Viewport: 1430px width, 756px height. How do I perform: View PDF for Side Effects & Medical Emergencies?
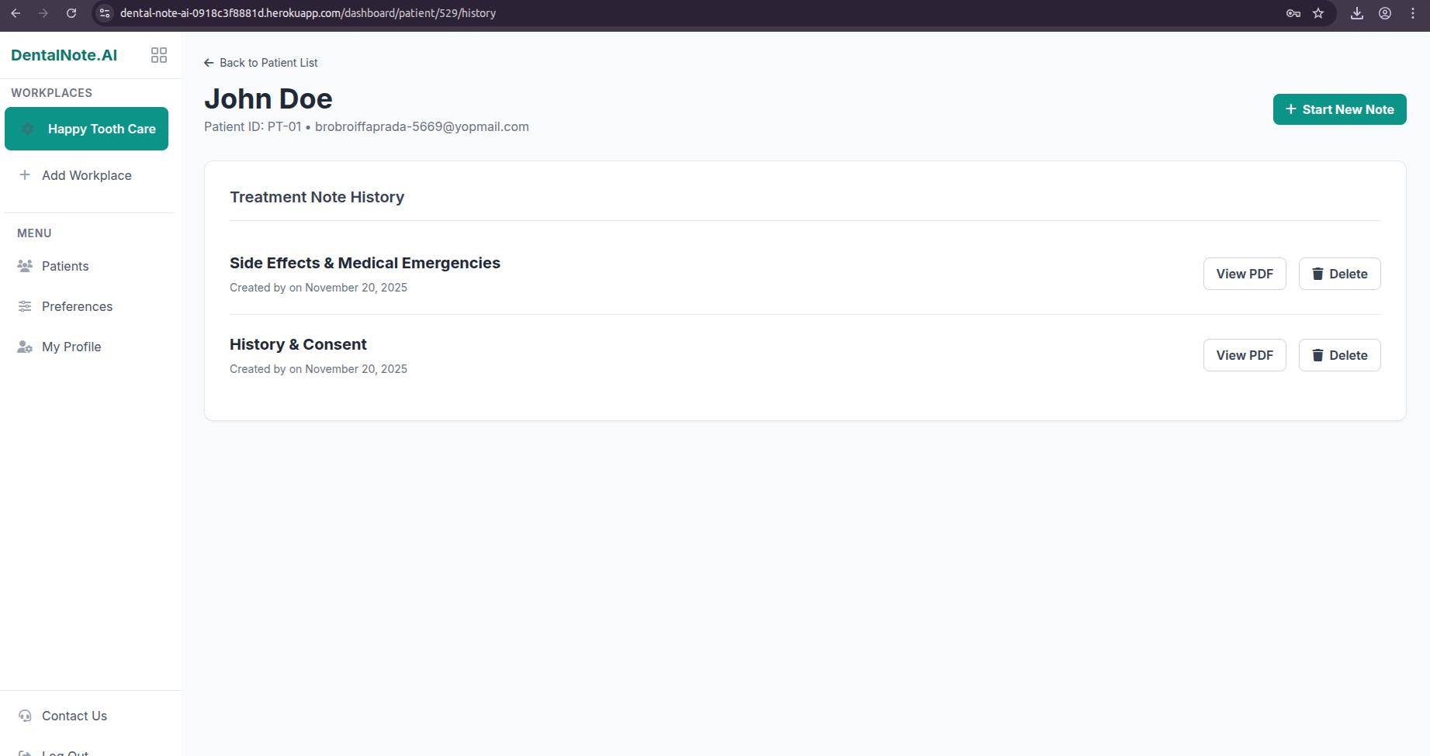(1244, 274)
